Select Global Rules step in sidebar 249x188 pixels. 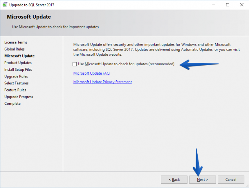coord(14,49)
